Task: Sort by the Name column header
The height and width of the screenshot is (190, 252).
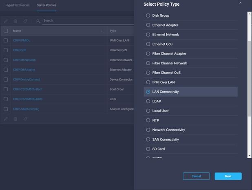Action: [17, 31]
